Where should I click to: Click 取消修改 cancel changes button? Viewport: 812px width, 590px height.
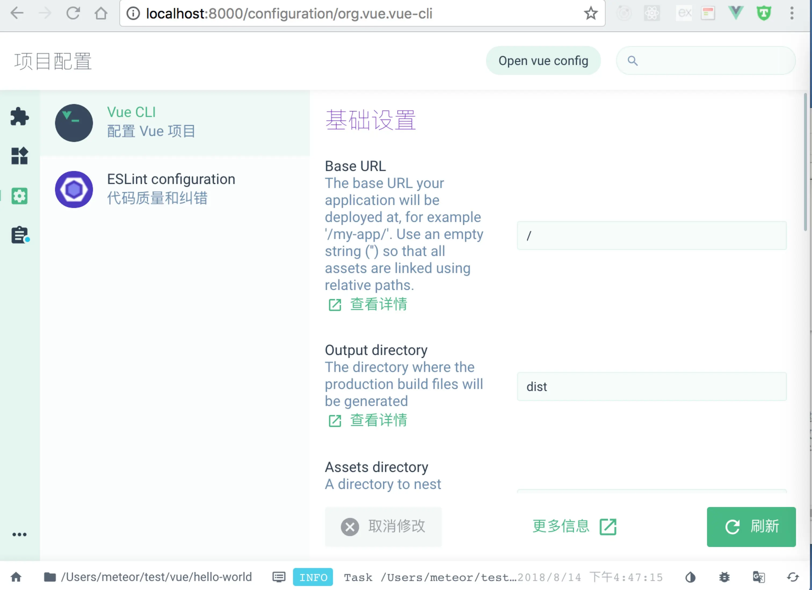coord(383,527)
